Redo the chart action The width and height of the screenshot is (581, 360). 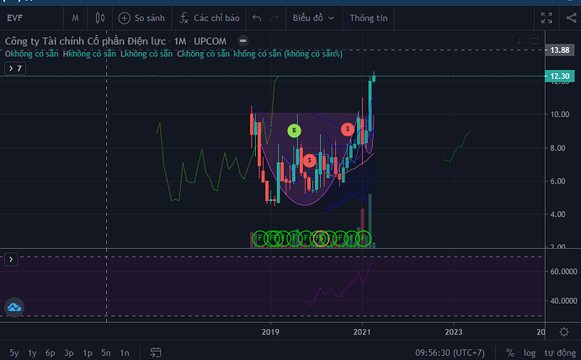275,17
